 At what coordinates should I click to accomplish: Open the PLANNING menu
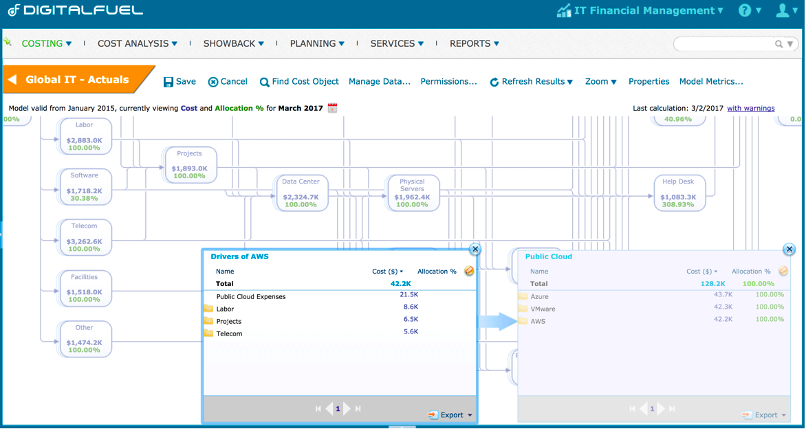(x=317, y=44)
